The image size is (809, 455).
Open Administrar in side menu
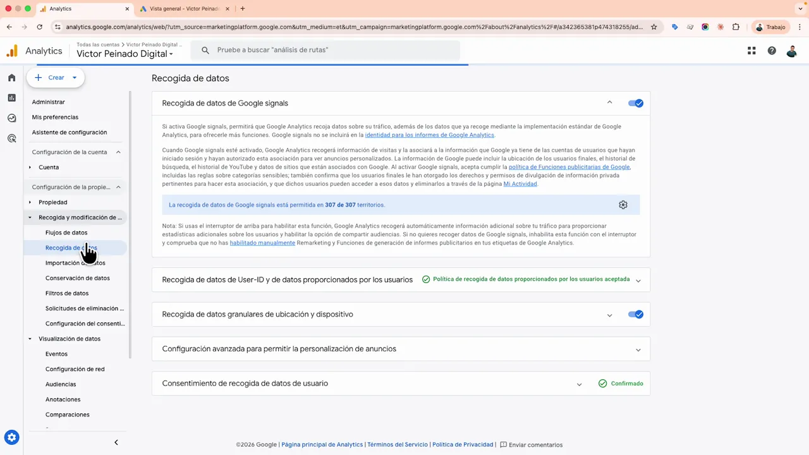[49, 102]
